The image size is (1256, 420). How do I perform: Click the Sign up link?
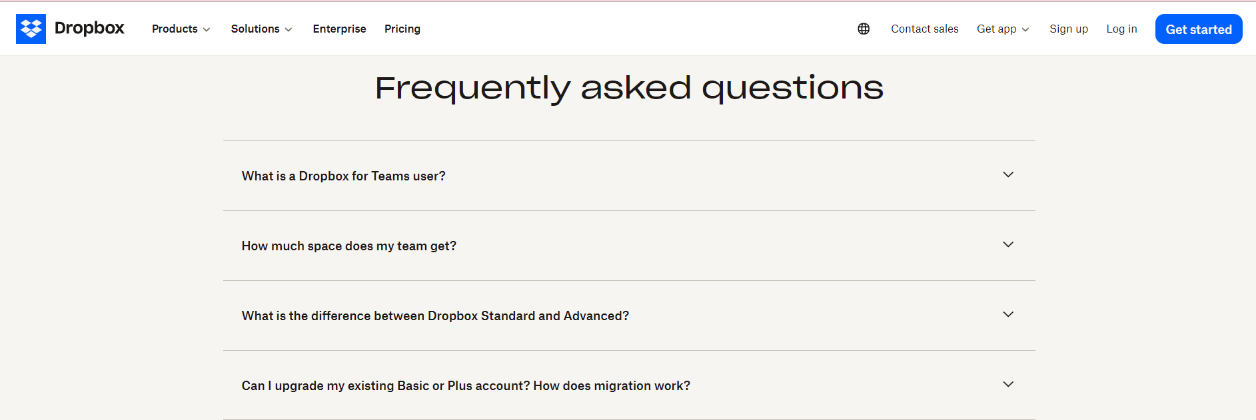tap(1069, 29)
